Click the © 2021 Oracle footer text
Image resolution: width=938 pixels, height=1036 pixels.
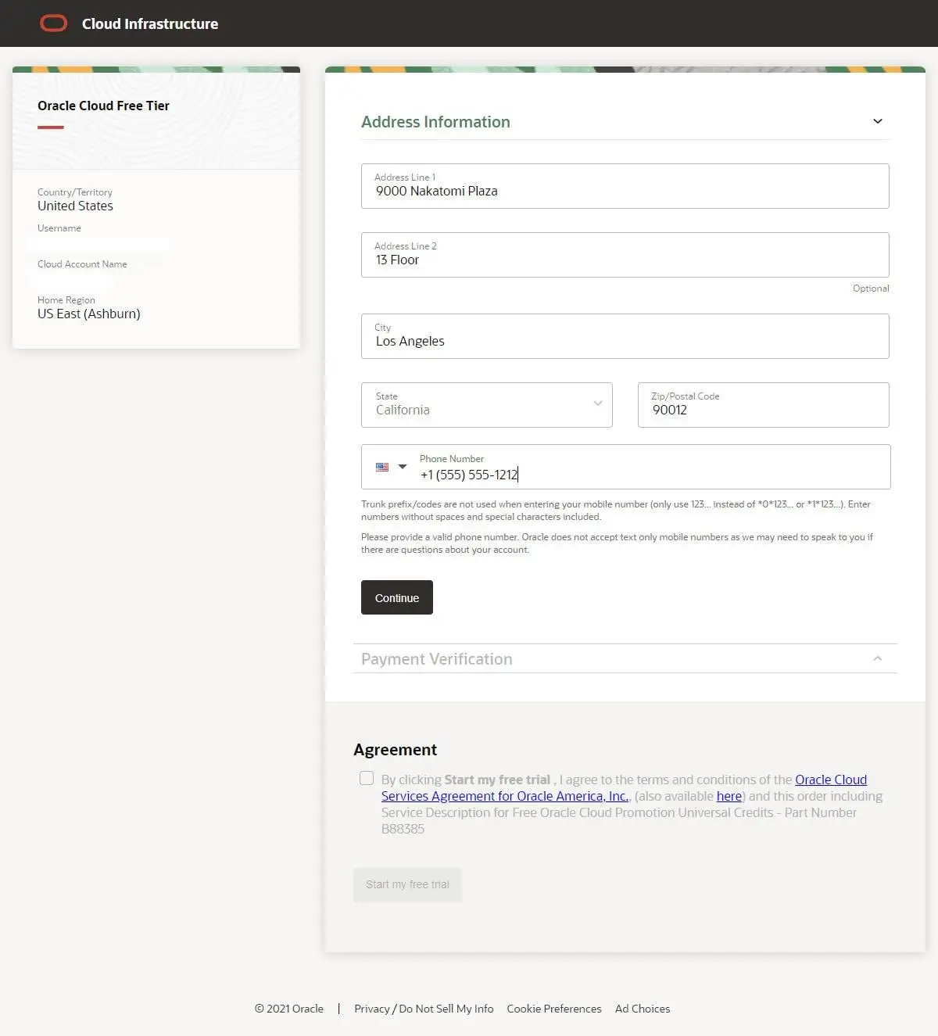click(x=289, y=1009)
